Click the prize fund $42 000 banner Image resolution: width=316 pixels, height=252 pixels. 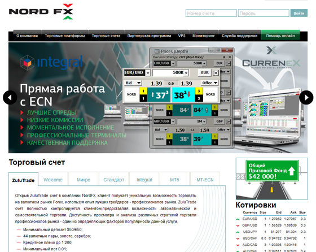click(x=271, y=179)
